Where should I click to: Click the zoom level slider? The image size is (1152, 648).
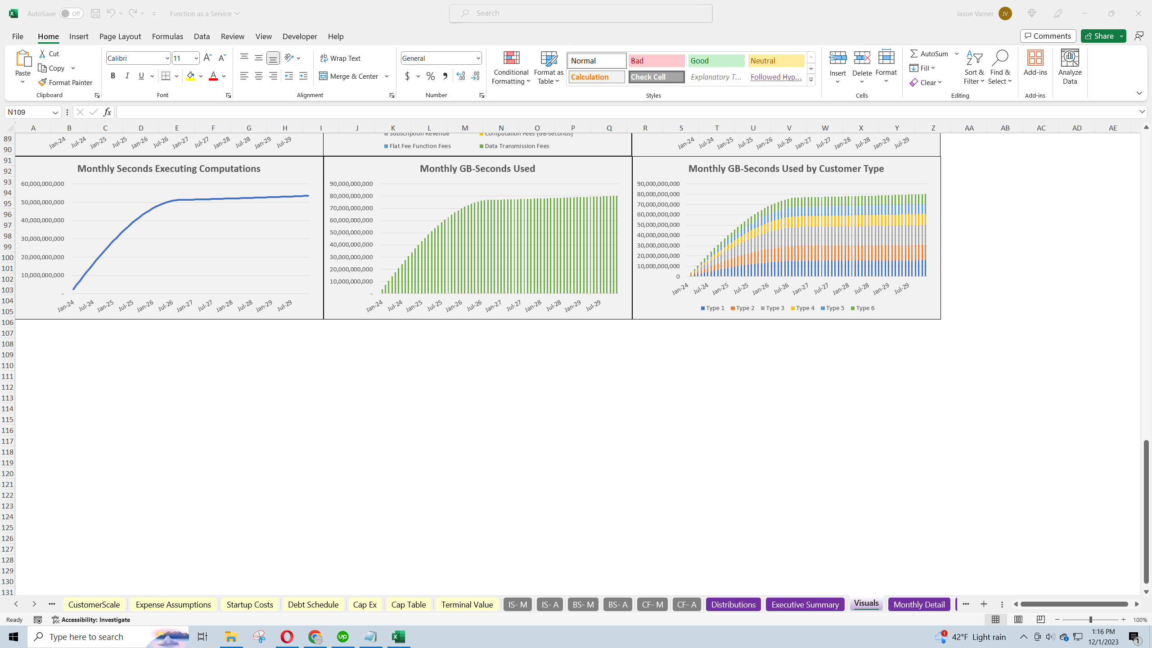[1090, 620]
